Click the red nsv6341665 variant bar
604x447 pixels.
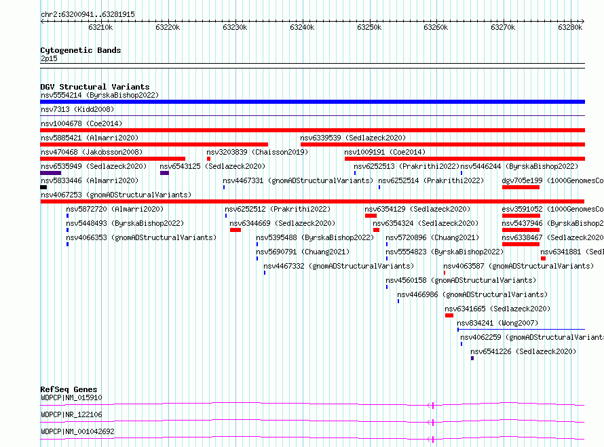pyautogui.click(x=449, y=315)
